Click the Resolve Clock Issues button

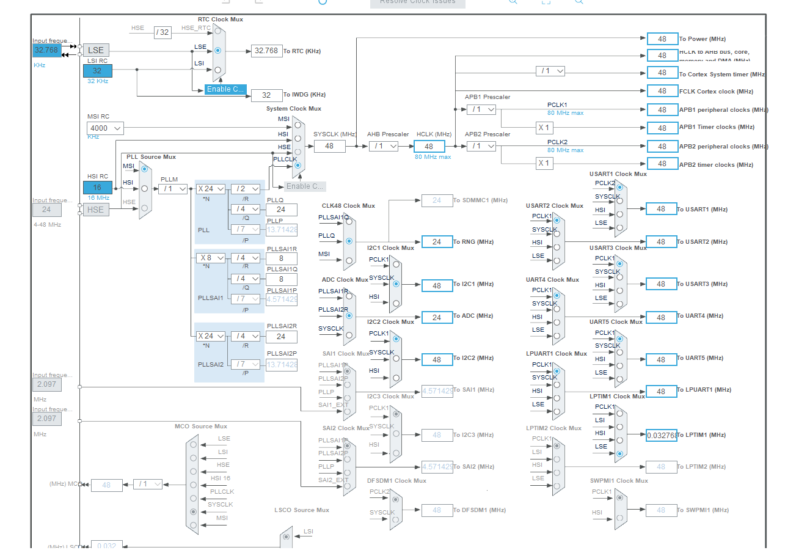pos(417,2)
